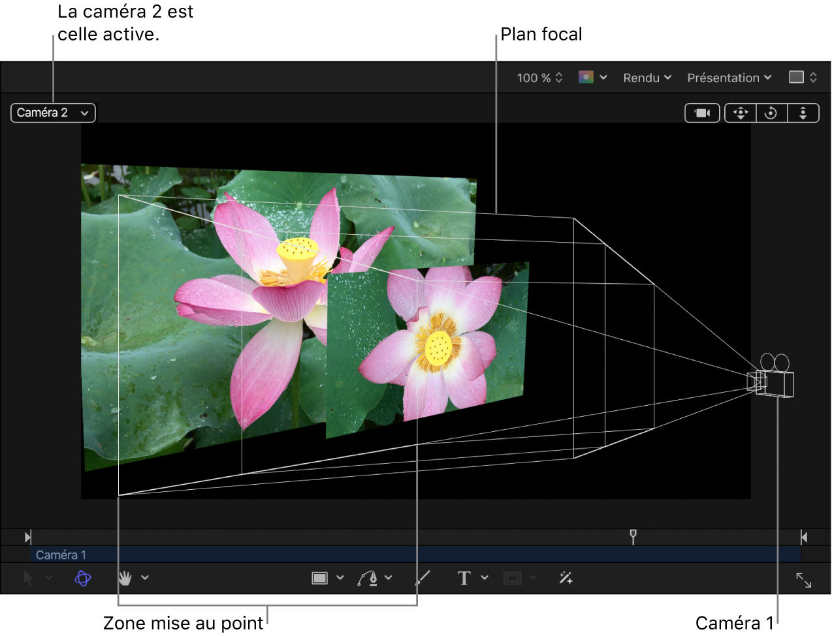Viewport: 832px width, 636px height.
Task: Click the orbit 3D view control
Action: point(771,113)
